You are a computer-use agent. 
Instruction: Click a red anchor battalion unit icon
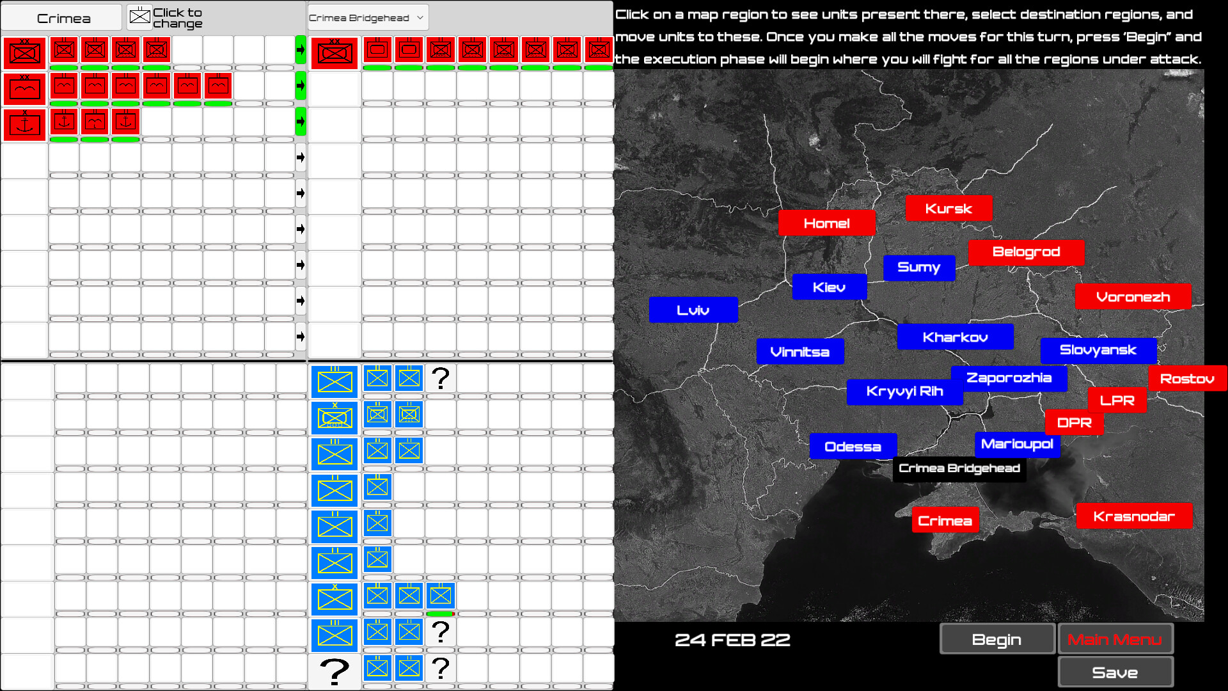point(64,122)
